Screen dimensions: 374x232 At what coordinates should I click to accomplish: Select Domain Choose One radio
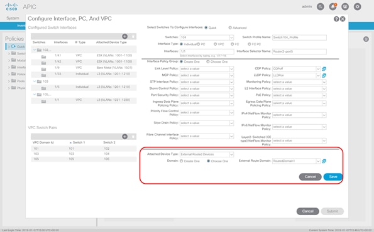click(x=208, y=161)
